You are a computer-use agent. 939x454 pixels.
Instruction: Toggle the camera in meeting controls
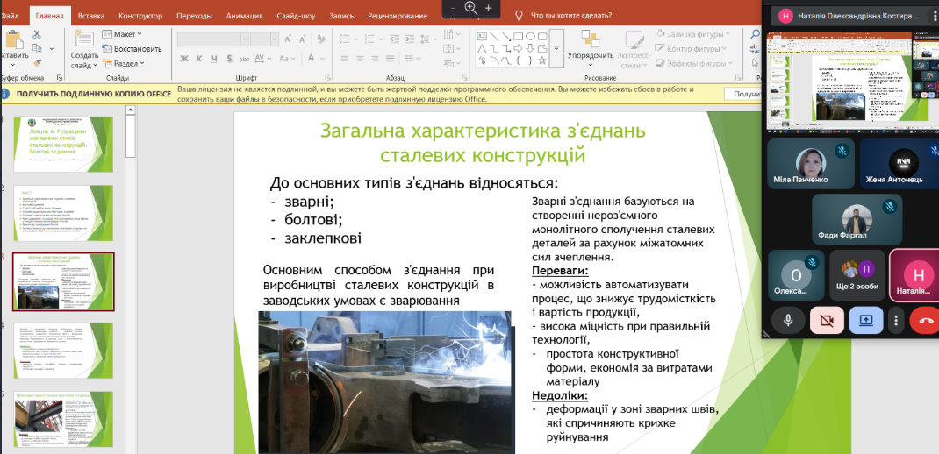point(827,320)
